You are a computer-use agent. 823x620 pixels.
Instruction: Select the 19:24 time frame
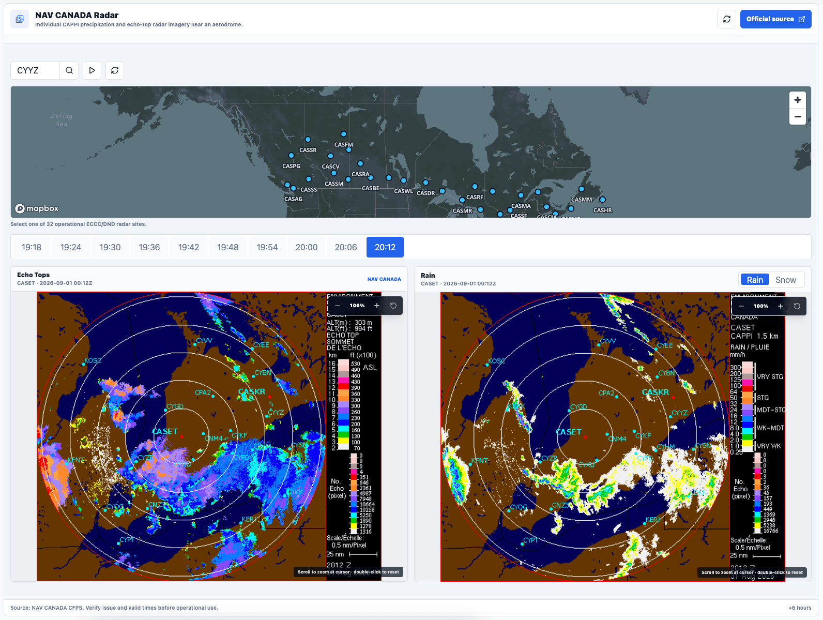71,247
